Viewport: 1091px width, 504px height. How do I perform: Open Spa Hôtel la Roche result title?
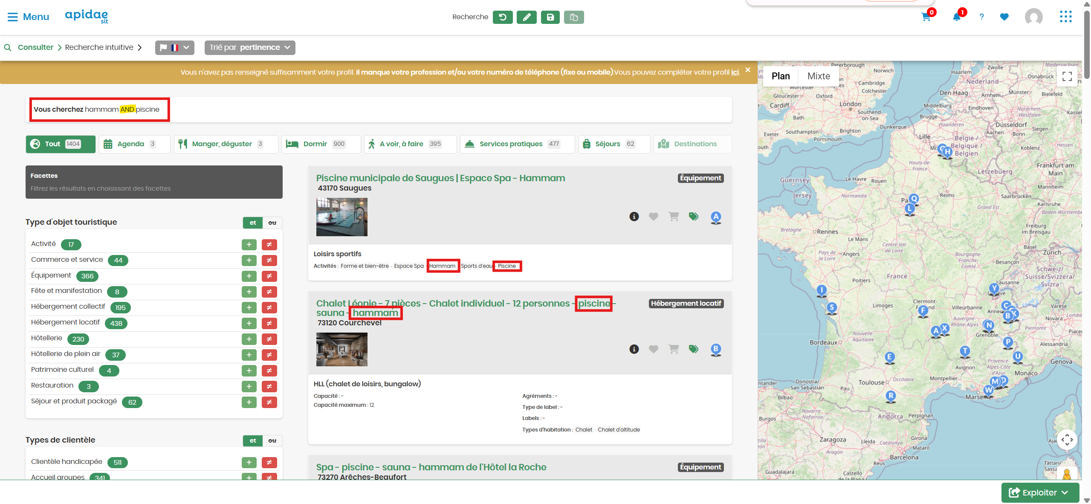[x=431, y=467]
